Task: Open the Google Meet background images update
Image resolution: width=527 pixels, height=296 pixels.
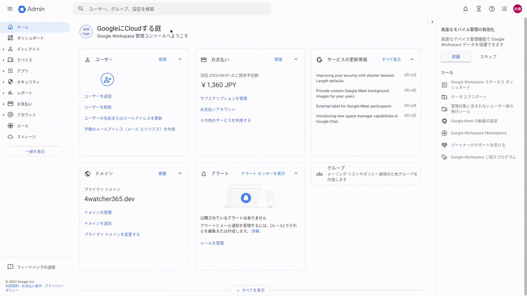Action: pyautogui.click(x=352, y=93)
